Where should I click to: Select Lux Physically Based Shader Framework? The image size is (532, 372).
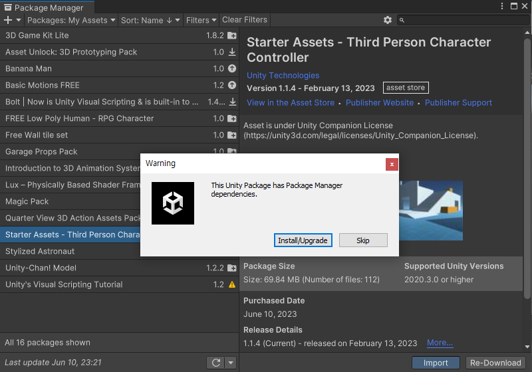[x=70, y=185]
